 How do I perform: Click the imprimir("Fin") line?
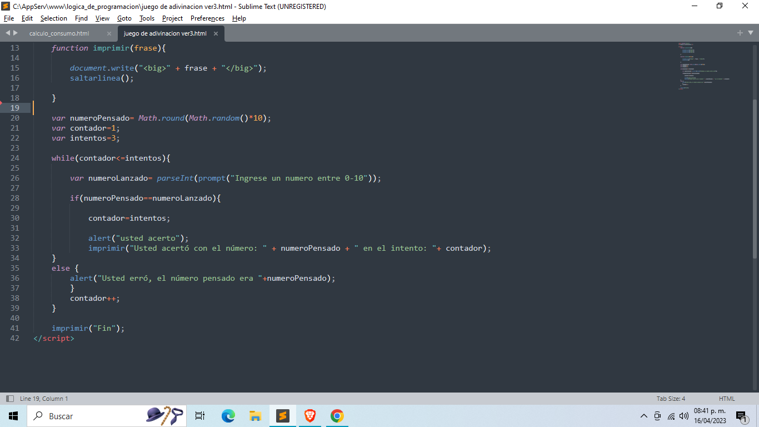88,328
